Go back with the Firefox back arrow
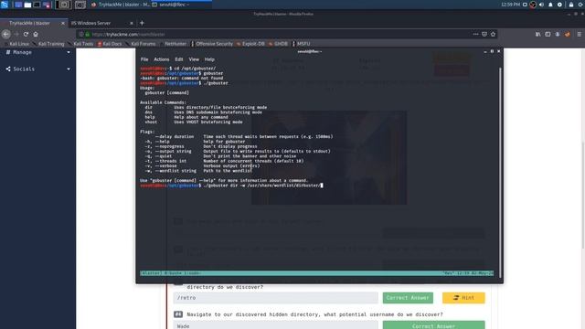Image resolution: width=585 pixels, height=329 pixels. 6,35
